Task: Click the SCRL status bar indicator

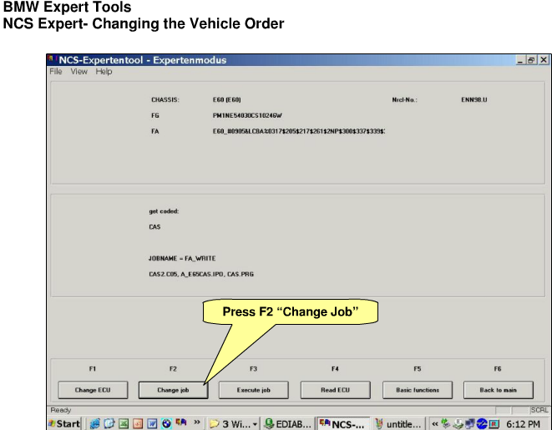Action: pyautogui.click(x=539, y=410)
